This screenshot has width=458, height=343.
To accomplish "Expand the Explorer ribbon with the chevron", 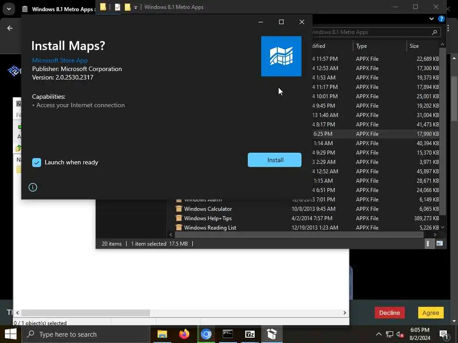I will [x=432, y=19].
